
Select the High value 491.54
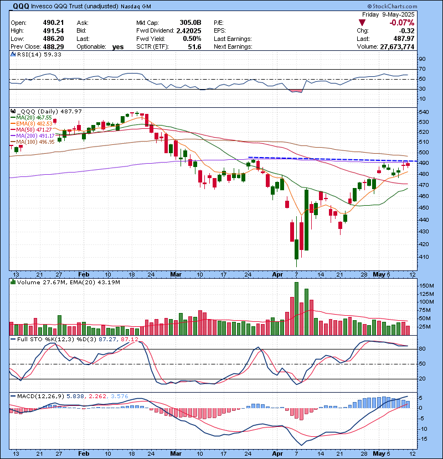click(x=53, y=31)
